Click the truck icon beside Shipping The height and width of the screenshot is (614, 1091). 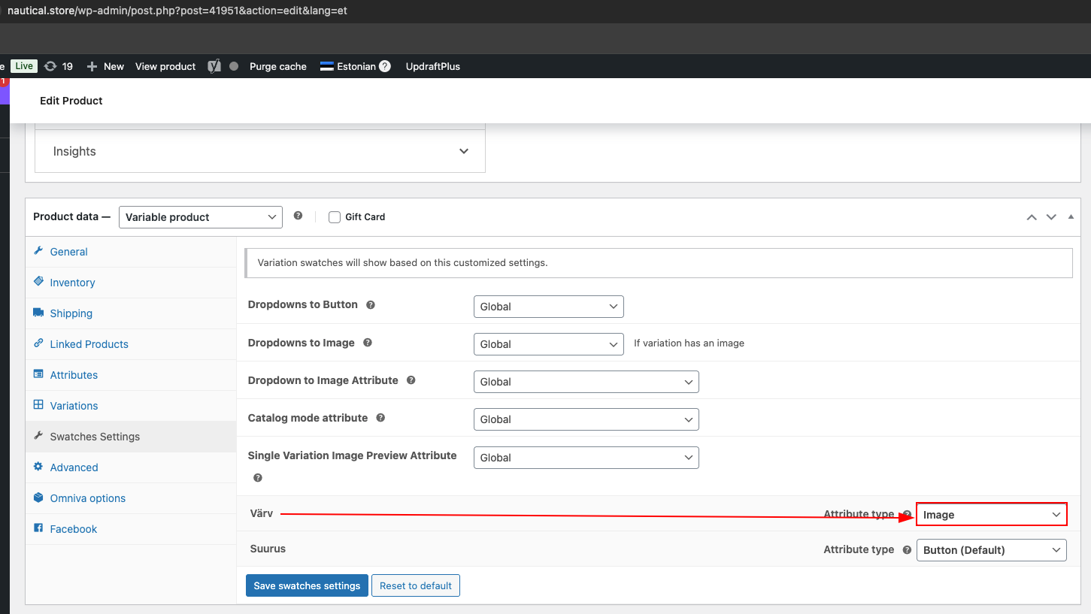pos(38,313)
